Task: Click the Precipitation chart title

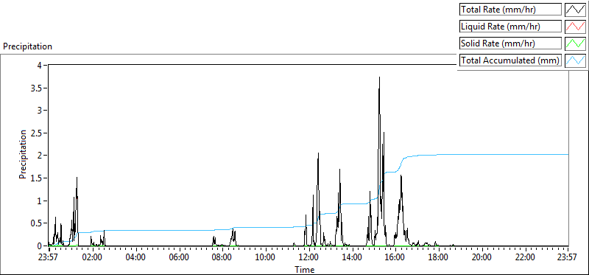Action: coord(27,46)
